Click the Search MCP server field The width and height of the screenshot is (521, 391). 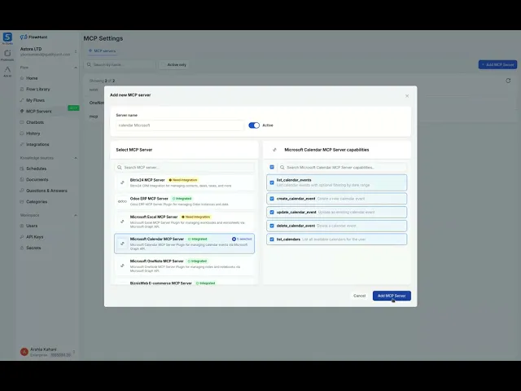coord(185,167)
